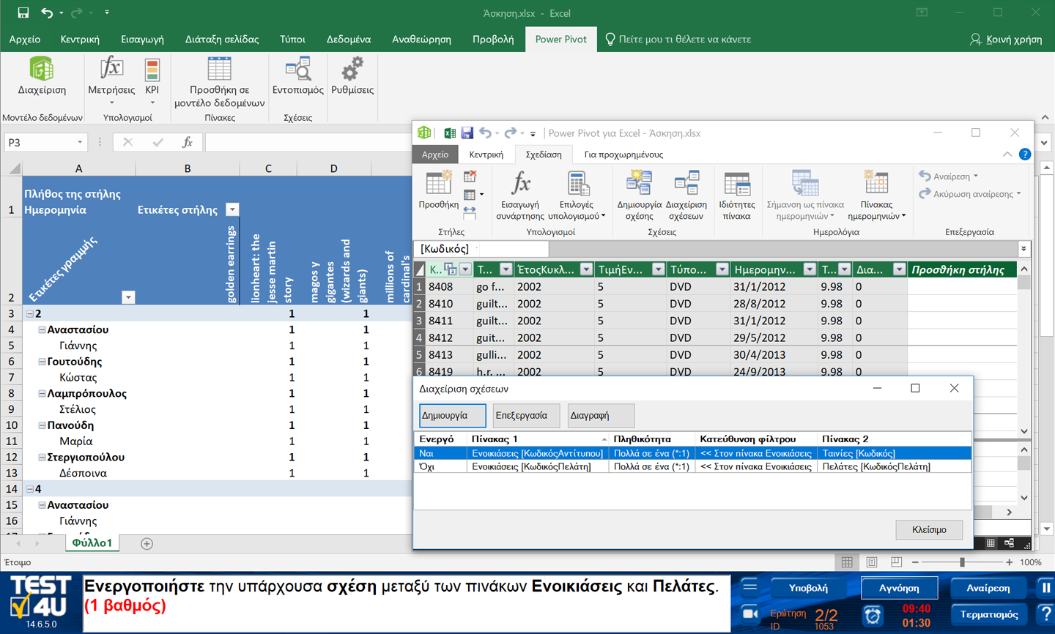Click Προσθήκη σε μοντέλο δεδομένων table icon

[x=219, y=69]
